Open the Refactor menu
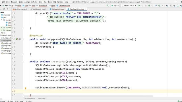Image resolution: width=182 pixels, height=102 pixels. click(34, 2)
